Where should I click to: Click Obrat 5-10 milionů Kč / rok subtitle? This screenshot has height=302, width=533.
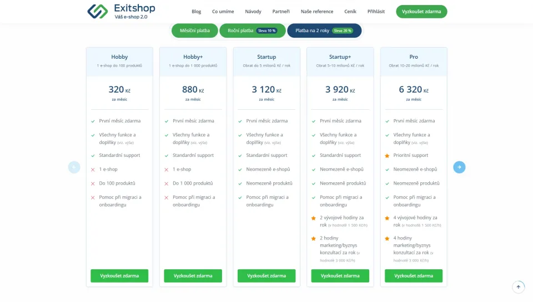[340, 65]
